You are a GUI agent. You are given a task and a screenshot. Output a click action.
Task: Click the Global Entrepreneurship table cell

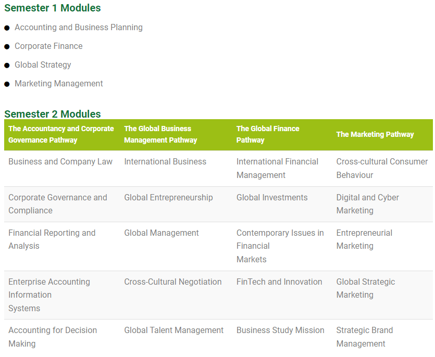[168, 198]
